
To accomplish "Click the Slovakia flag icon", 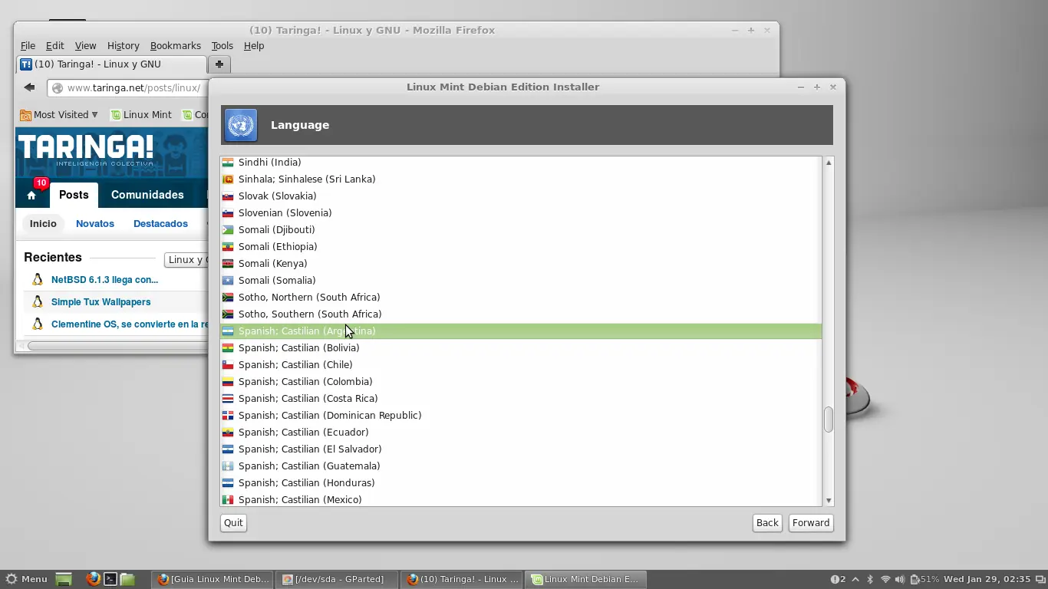I will pos(228,196).
